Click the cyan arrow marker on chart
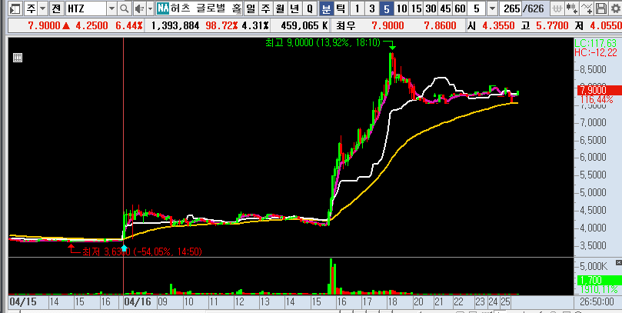This screenshot has width=622, height=313. click(x=124, y=248)
